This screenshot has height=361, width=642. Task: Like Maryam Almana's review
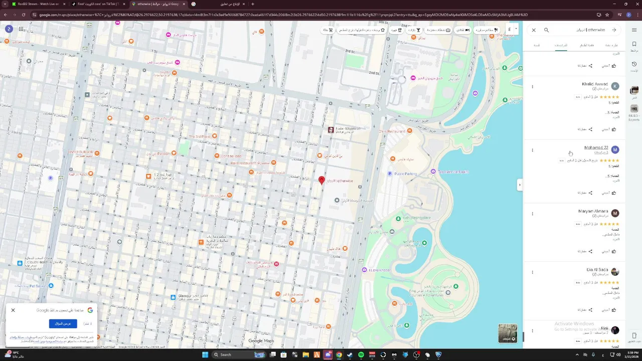tap(609, 251)
